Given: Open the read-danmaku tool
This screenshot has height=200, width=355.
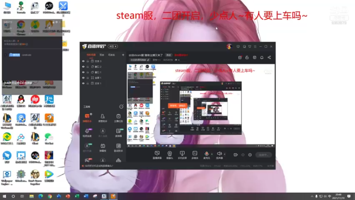Looking at the screenshot, I should pos(118,133).
